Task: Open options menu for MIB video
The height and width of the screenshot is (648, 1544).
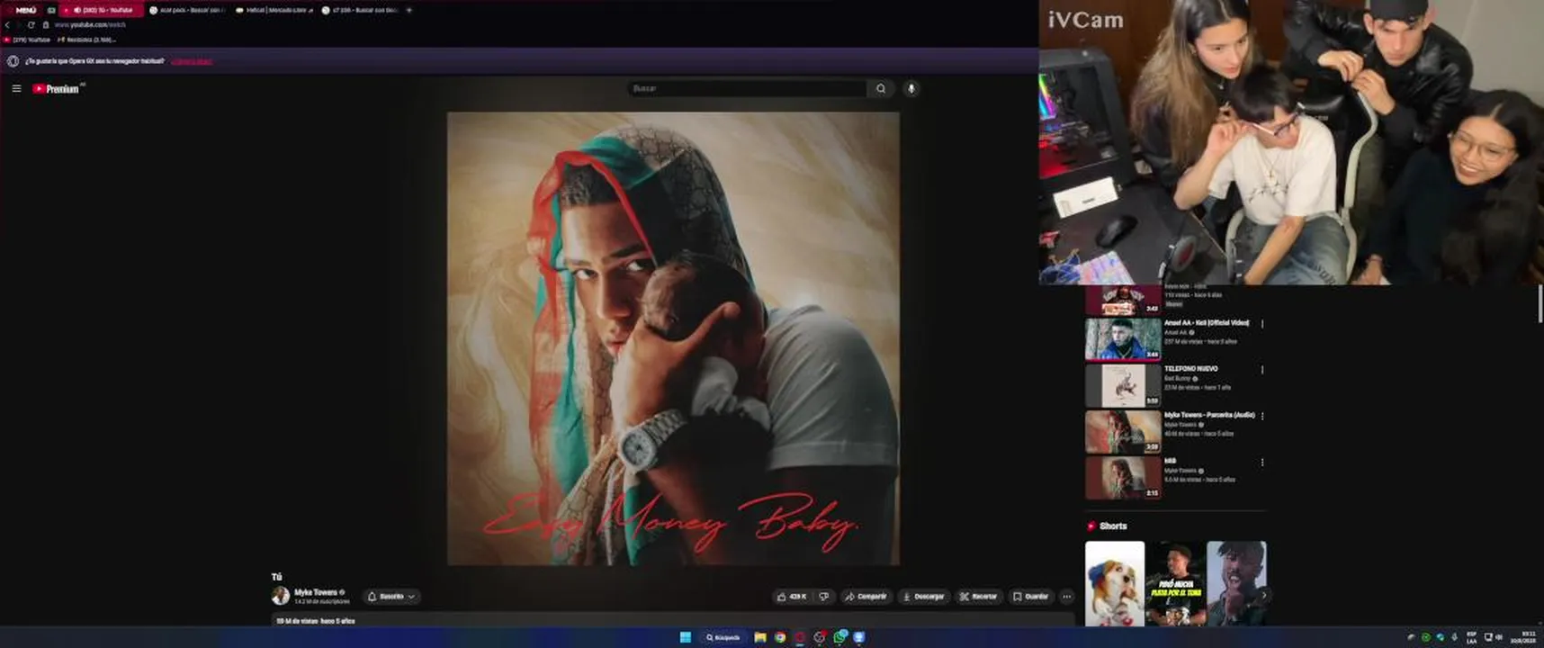Action: pyautogui.click(x=1262, y=463)
